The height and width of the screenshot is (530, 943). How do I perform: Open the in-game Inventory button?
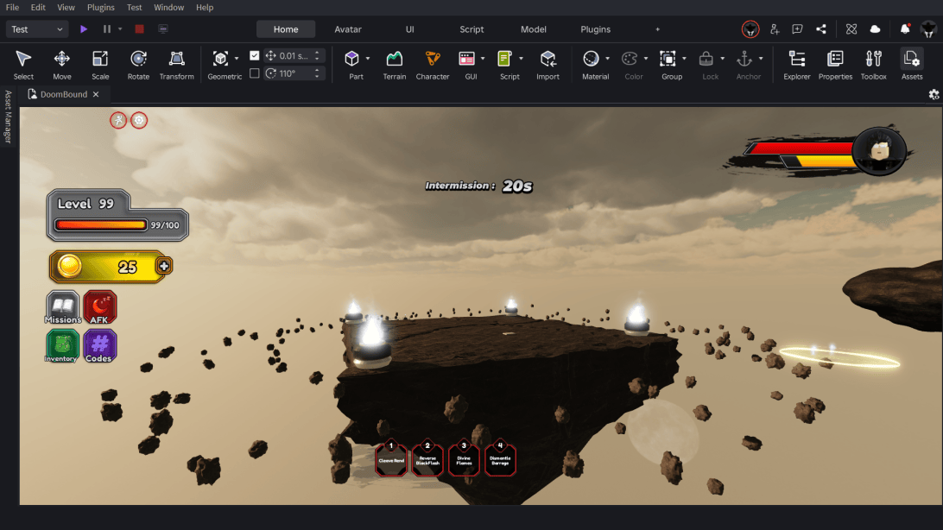tap(62, 345)
